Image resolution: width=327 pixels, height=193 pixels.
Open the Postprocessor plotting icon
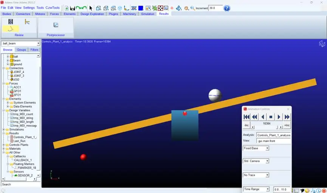(x=56, y=25)
